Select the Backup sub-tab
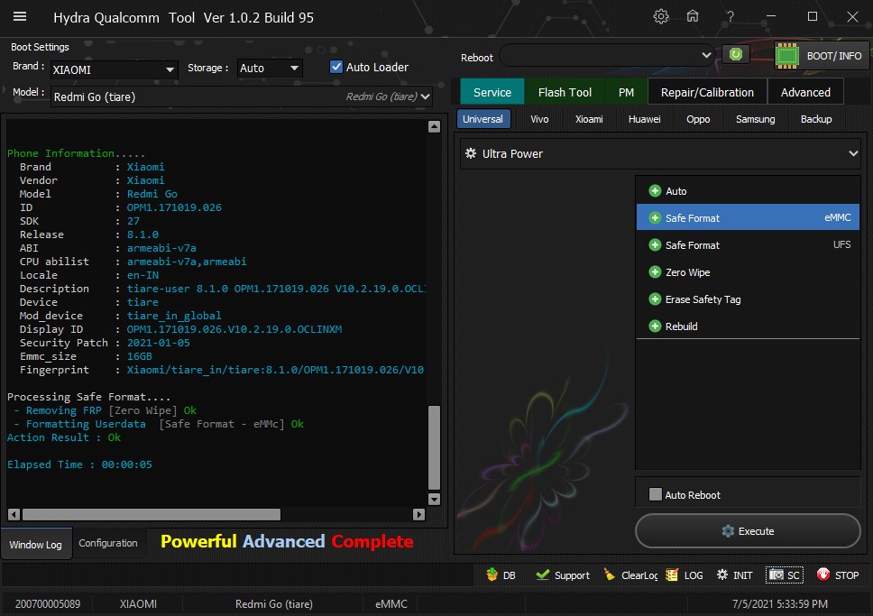This screenshot has height=616, width=873. (x=815, y=119)
